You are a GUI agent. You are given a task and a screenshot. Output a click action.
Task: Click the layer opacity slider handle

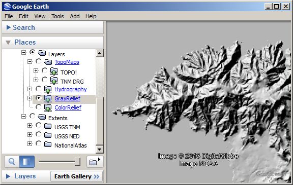(77, 162)
